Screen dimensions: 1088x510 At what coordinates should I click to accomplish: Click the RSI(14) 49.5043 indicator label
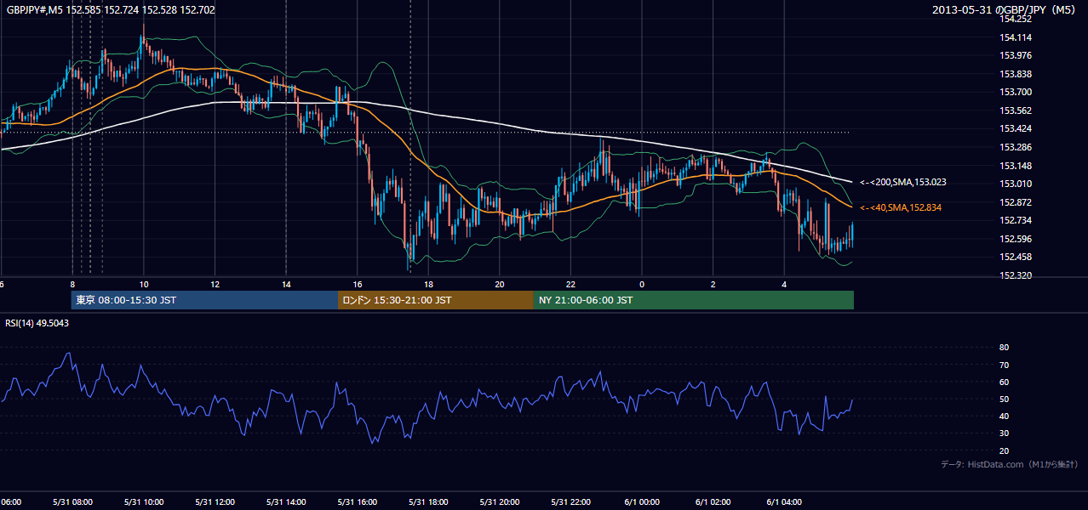[37, 323]
